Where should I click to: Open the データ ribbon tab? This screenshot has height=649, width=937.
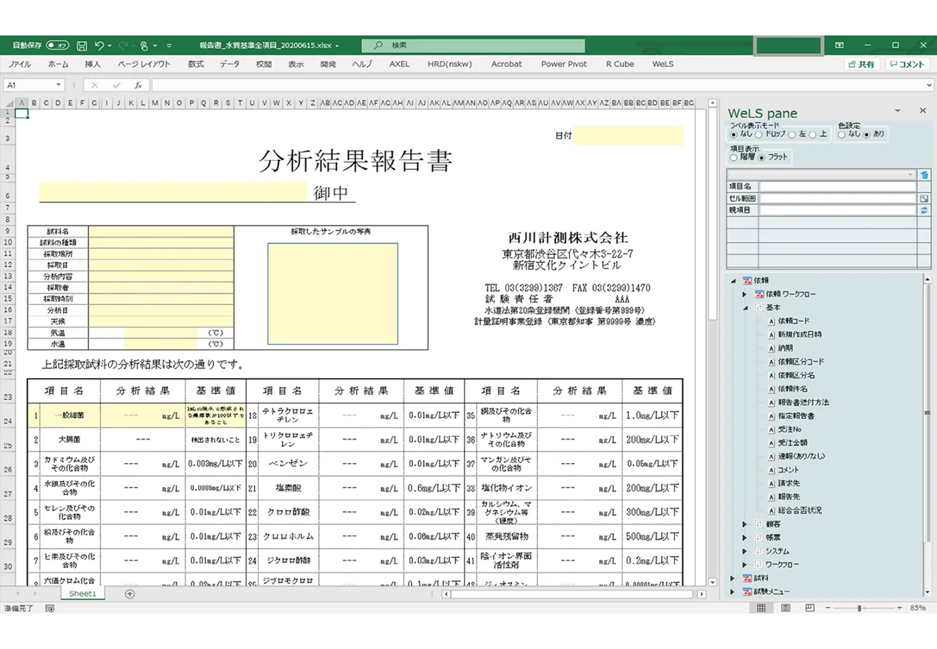coord(230,64)
